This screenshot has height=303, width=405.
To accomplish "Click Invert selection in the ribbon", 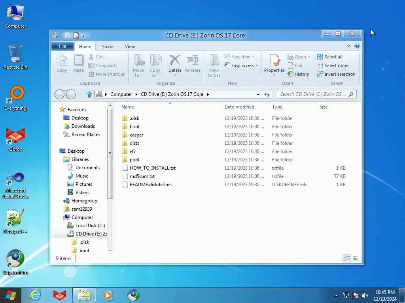I will point(336,74).
